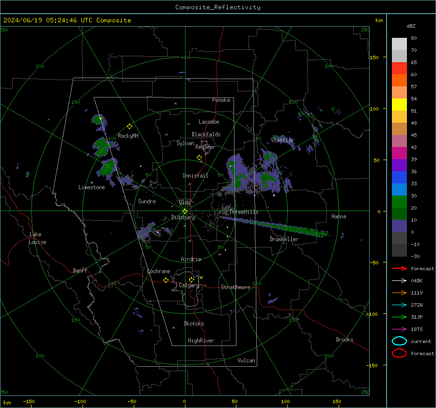Screen dimensions: 436x408
Task: Select the magenta 18TS arrow legend icon
Action: point(399,329)
